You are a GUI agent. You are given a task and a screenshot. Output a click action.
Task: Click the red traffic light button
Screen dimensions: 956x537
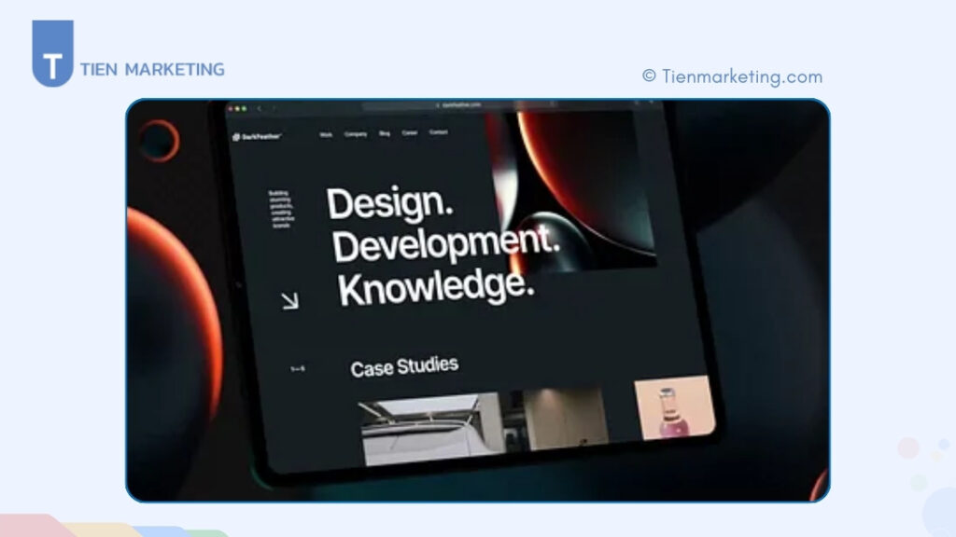[231, 108]
